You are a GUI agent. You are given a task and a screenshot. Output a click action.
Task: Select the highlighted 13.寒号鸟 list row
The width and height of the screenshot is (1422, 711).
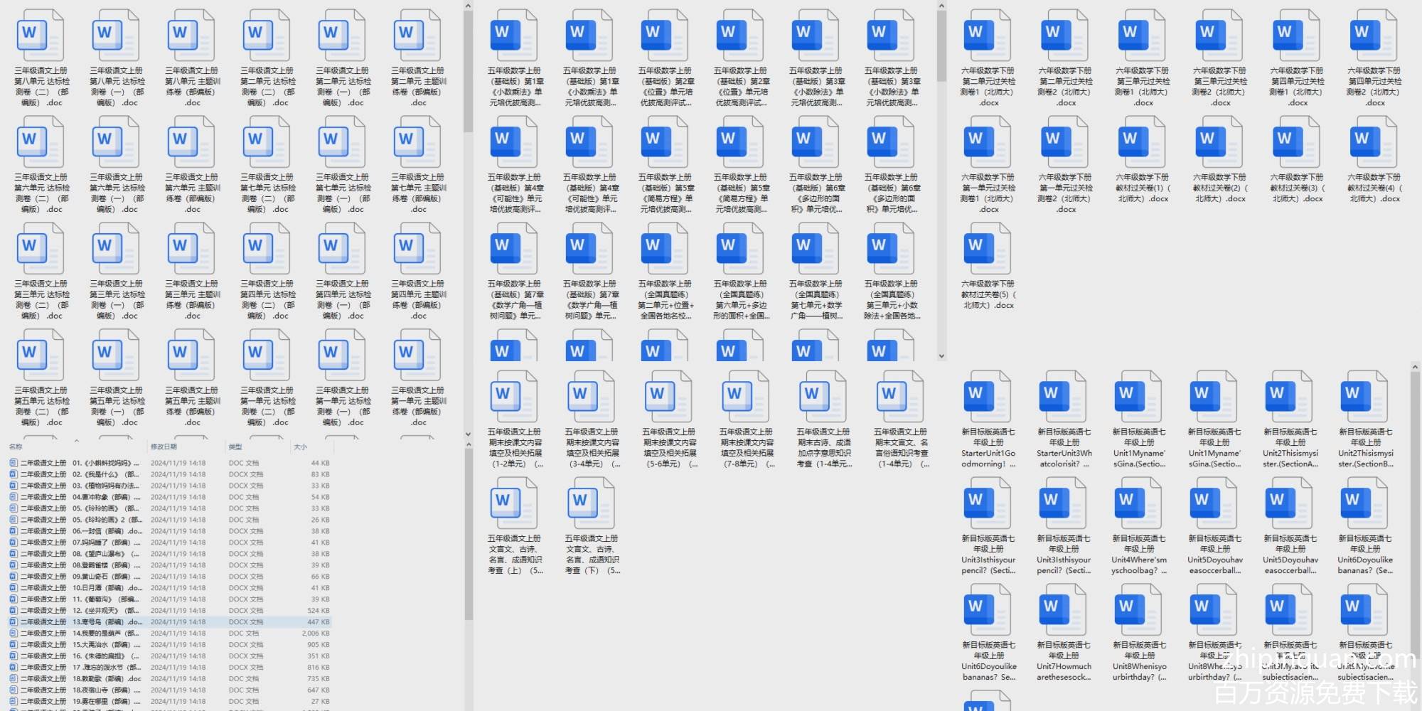tap(107, 622)
